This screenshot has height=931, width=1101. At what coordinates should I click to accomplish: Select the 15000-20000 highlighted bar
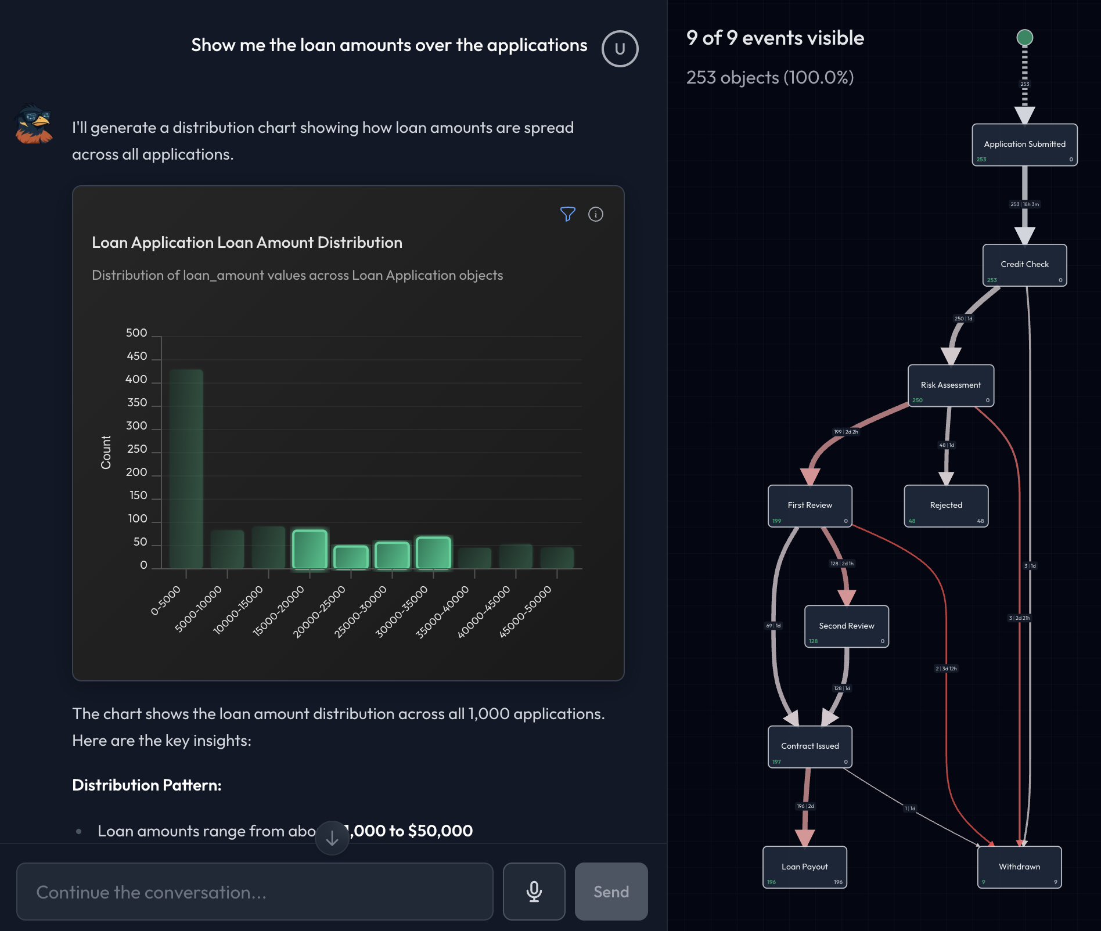(x=310, y=549)
